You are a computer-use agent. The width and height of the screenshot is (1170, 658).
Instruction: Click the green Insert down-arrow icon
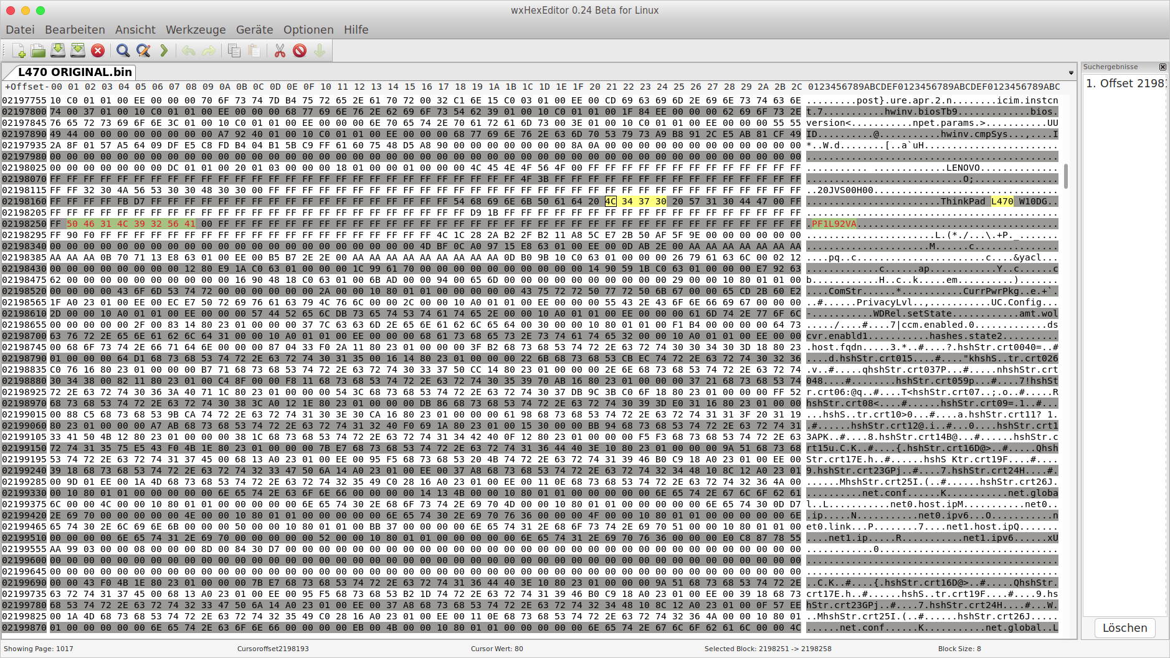320,50
